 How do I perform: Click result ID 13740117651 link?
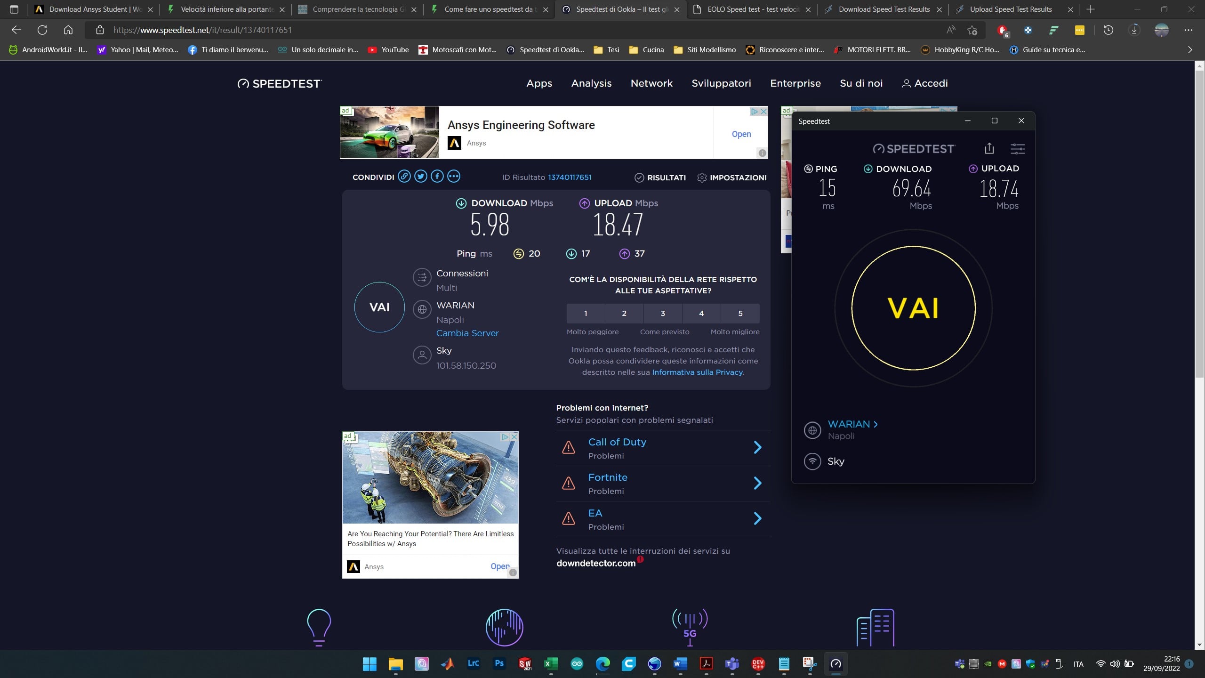tap(570, 177)
